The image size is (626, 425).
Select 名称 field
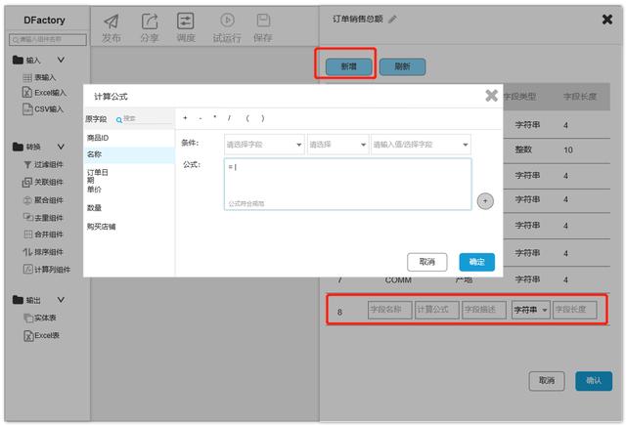click(128, 154)
